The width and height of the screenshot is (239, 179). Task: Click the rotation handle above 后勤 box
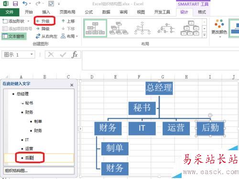tap(210, 115)
